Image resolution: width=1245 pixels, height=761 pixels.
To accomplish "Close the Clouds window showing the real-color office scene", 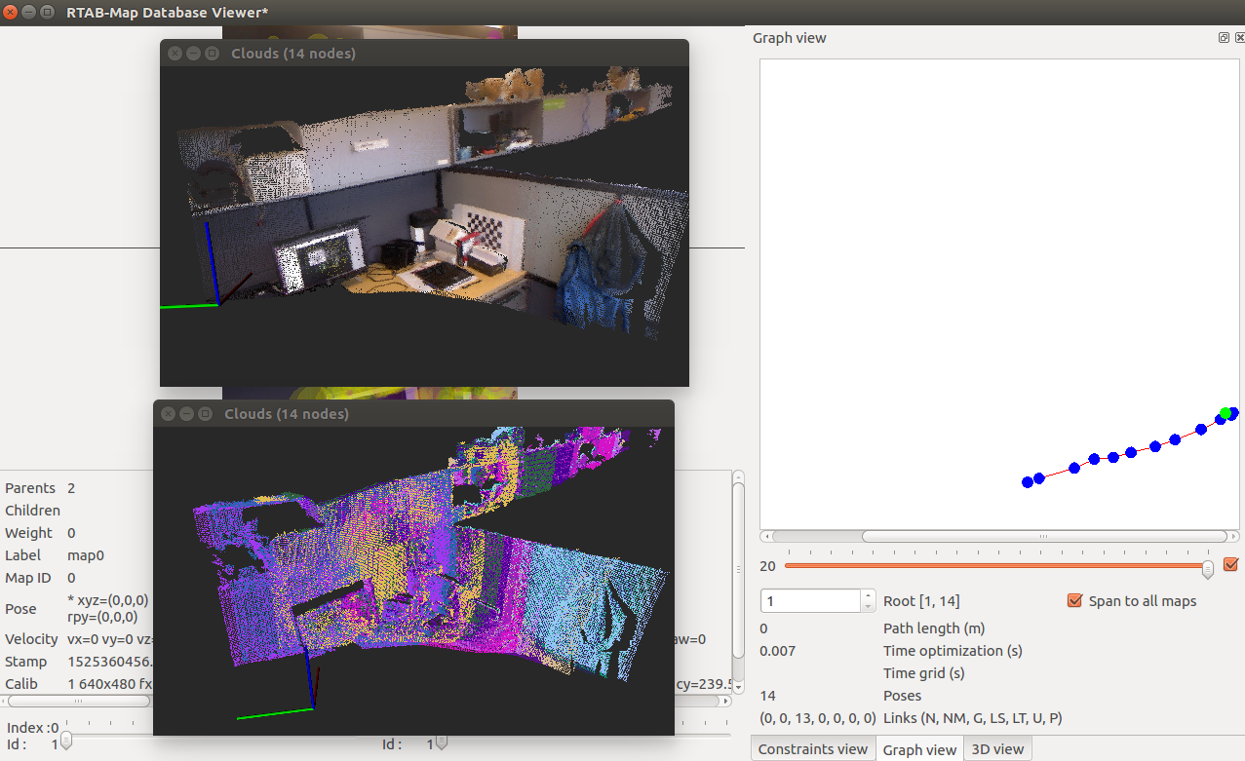I will (175, 54).
